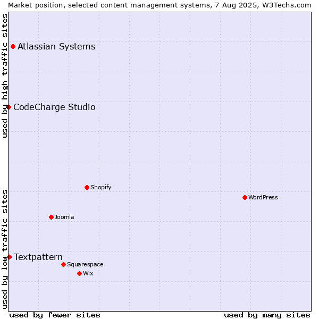This screenshot has height=319, width=319.
Task: Click the Textpattern red data point
Action: pos(9,257)
